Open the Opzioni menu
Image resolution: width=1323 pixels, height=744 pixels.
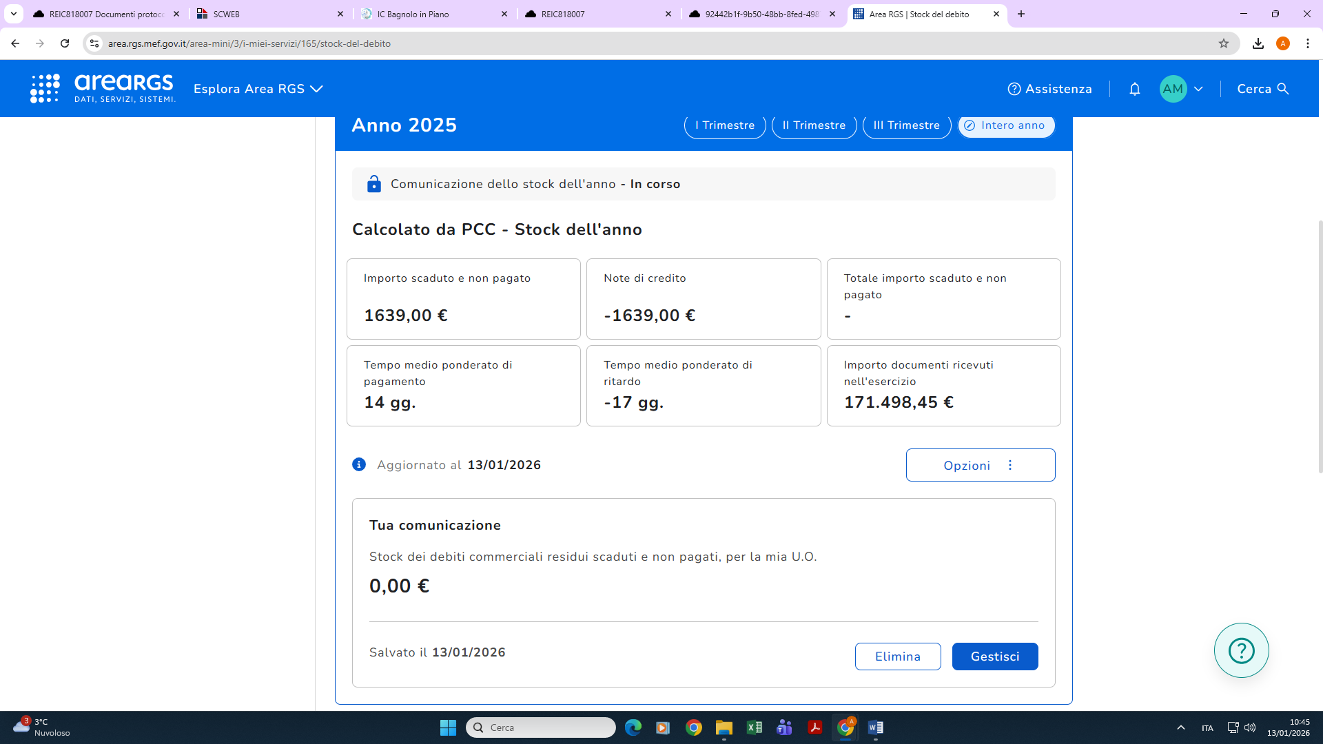click(x=980, y=465)
